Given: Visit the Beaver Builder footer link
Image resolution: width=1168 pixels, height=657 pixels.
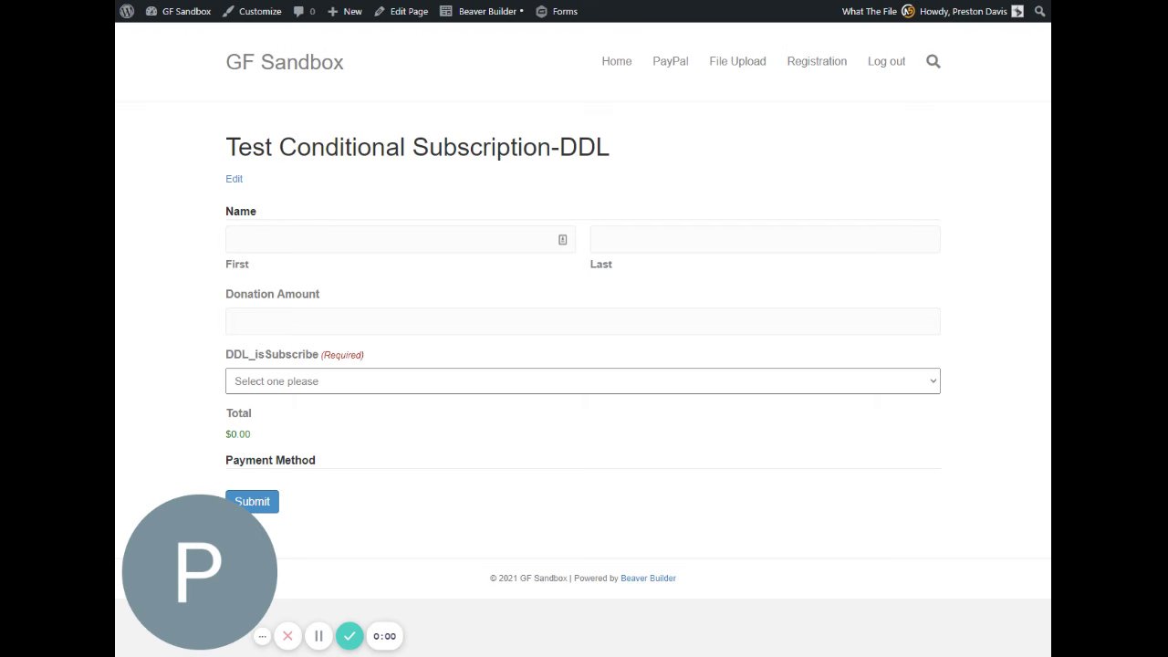Looking at the screenshot, I should (x=648, y=579).
